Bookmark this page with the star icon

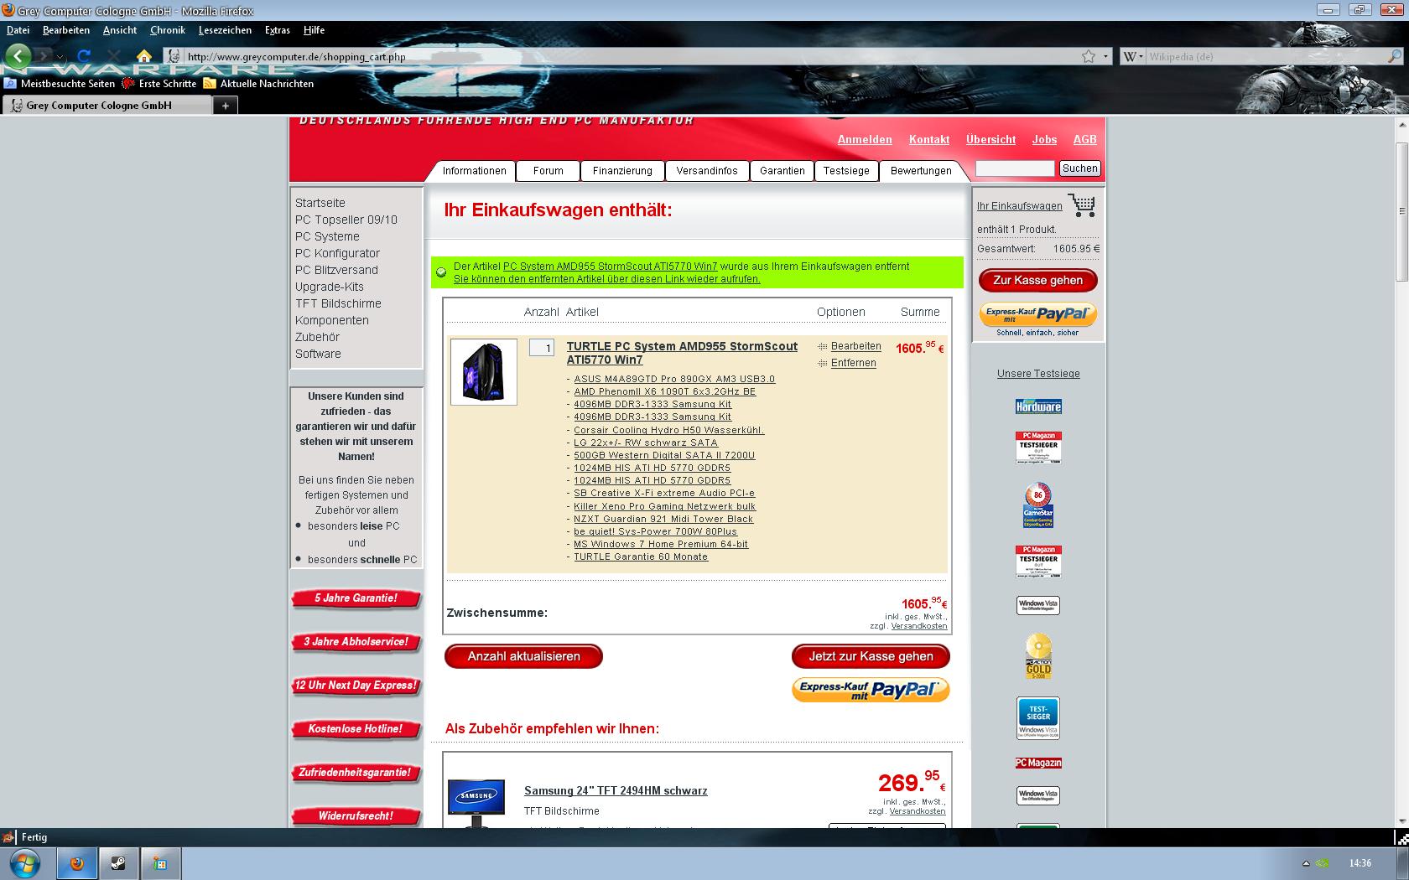(1089, 56)
